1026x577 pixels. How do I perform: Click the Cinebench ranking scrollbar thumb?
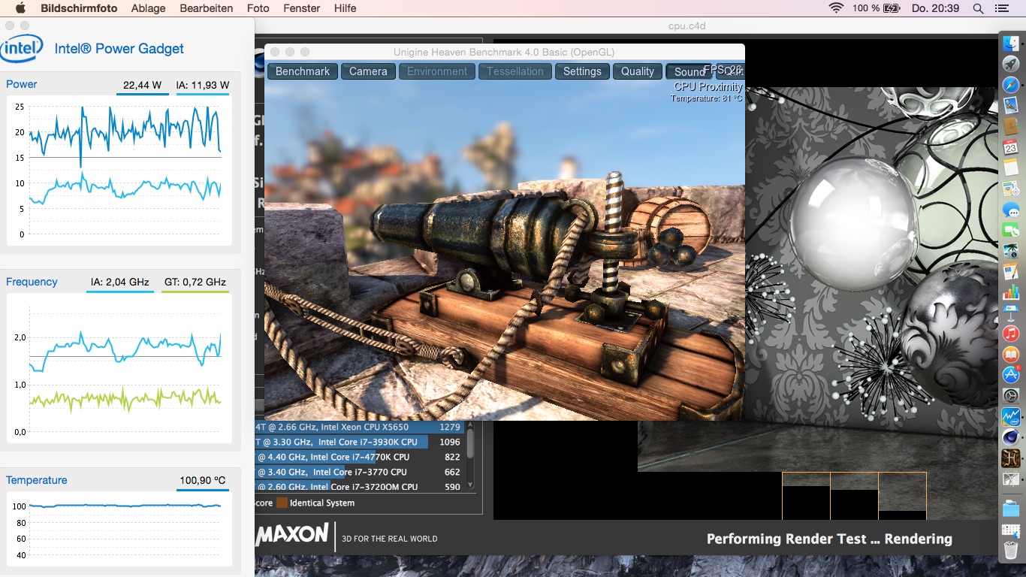coord(470,443)
